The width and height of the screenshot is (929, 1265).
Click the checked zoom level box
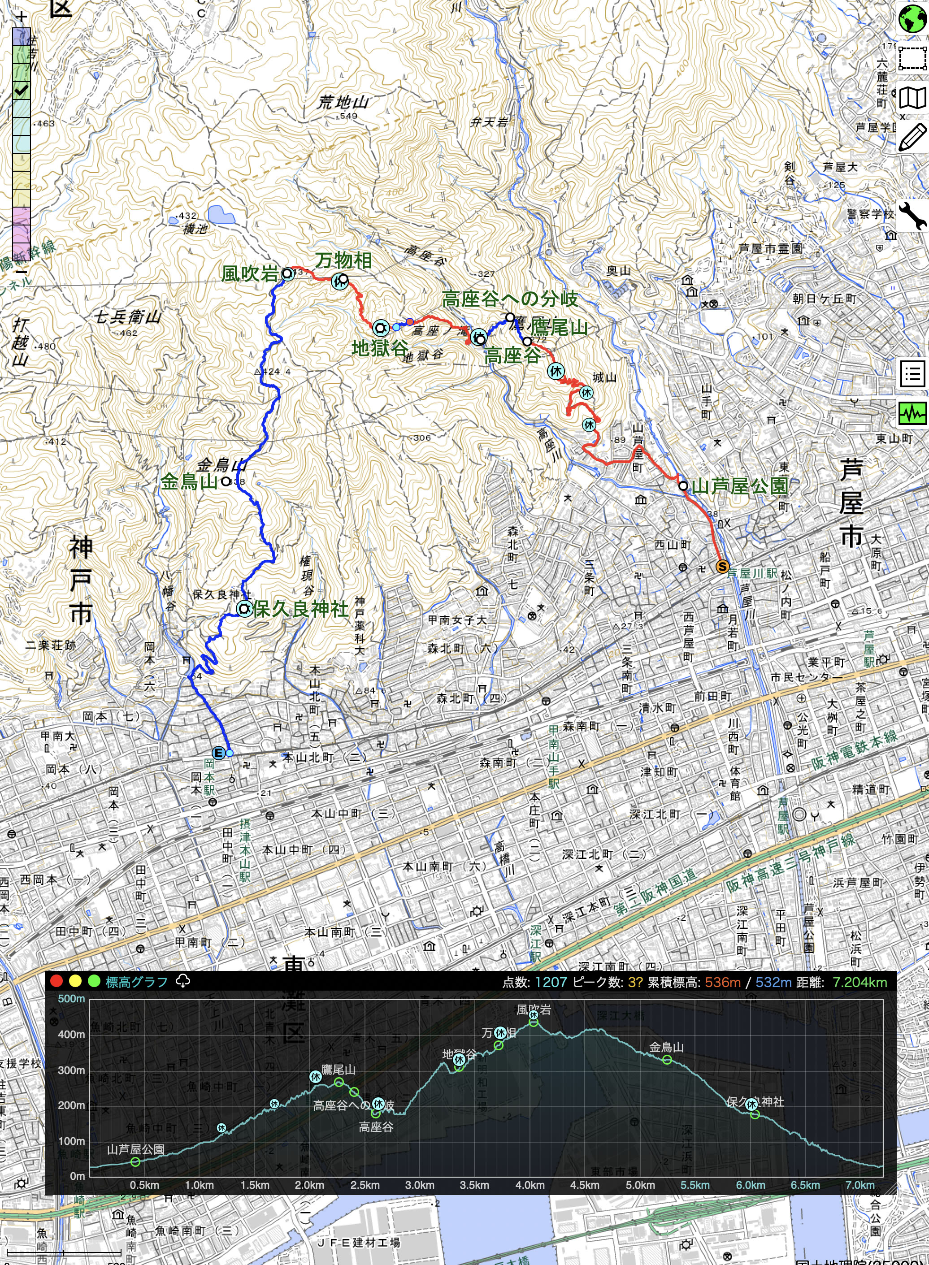tap(22, 91)
